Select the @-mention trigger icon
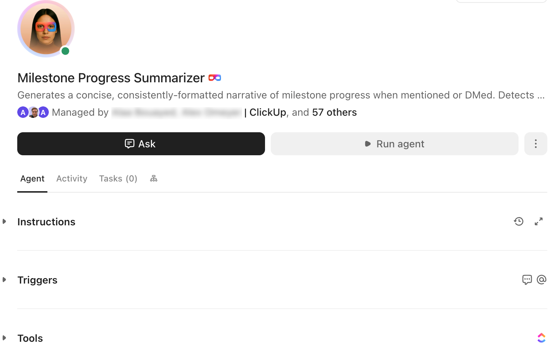 (541, 280)
